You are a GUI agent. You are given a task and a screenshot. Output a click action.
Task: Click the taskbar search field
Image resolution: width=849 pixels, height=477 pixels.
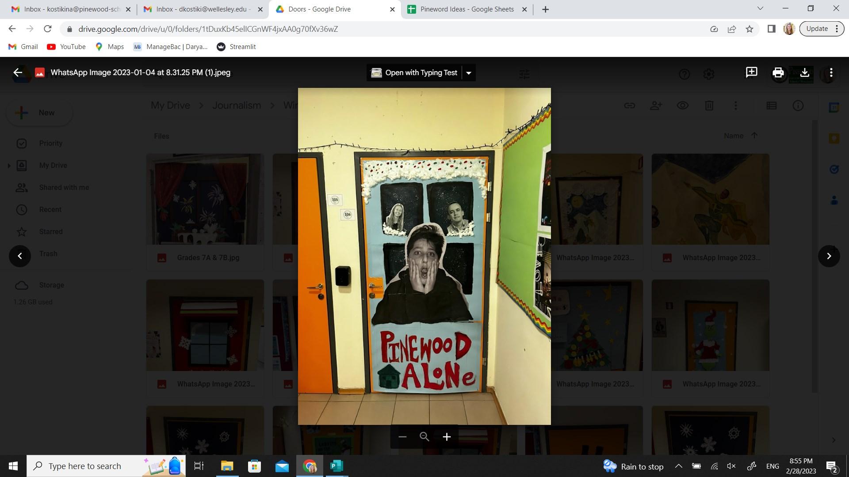85,466
